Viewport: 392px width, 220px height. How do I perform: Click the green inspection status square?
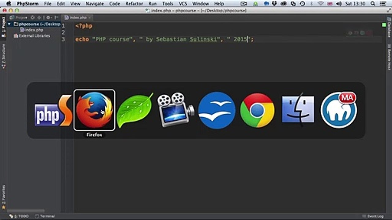[384, 25]
